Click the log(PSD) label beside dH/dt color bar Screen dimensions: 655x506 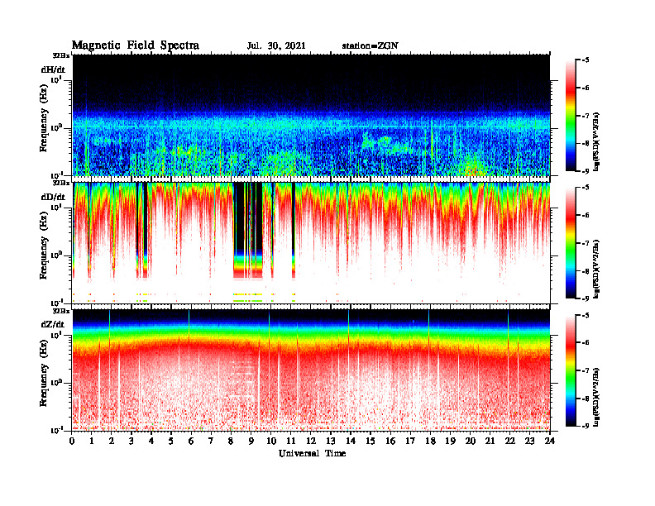pos(596,141)
